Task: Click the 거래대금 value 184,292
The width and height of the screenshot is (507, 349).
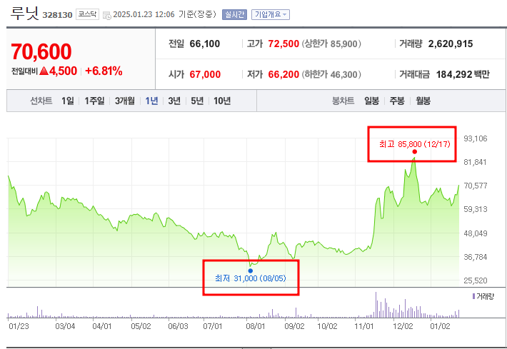Action: (x=454, y=74)
